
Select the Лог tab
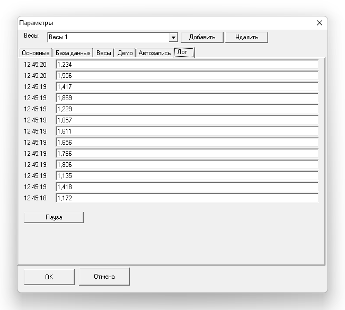[183, 52]
